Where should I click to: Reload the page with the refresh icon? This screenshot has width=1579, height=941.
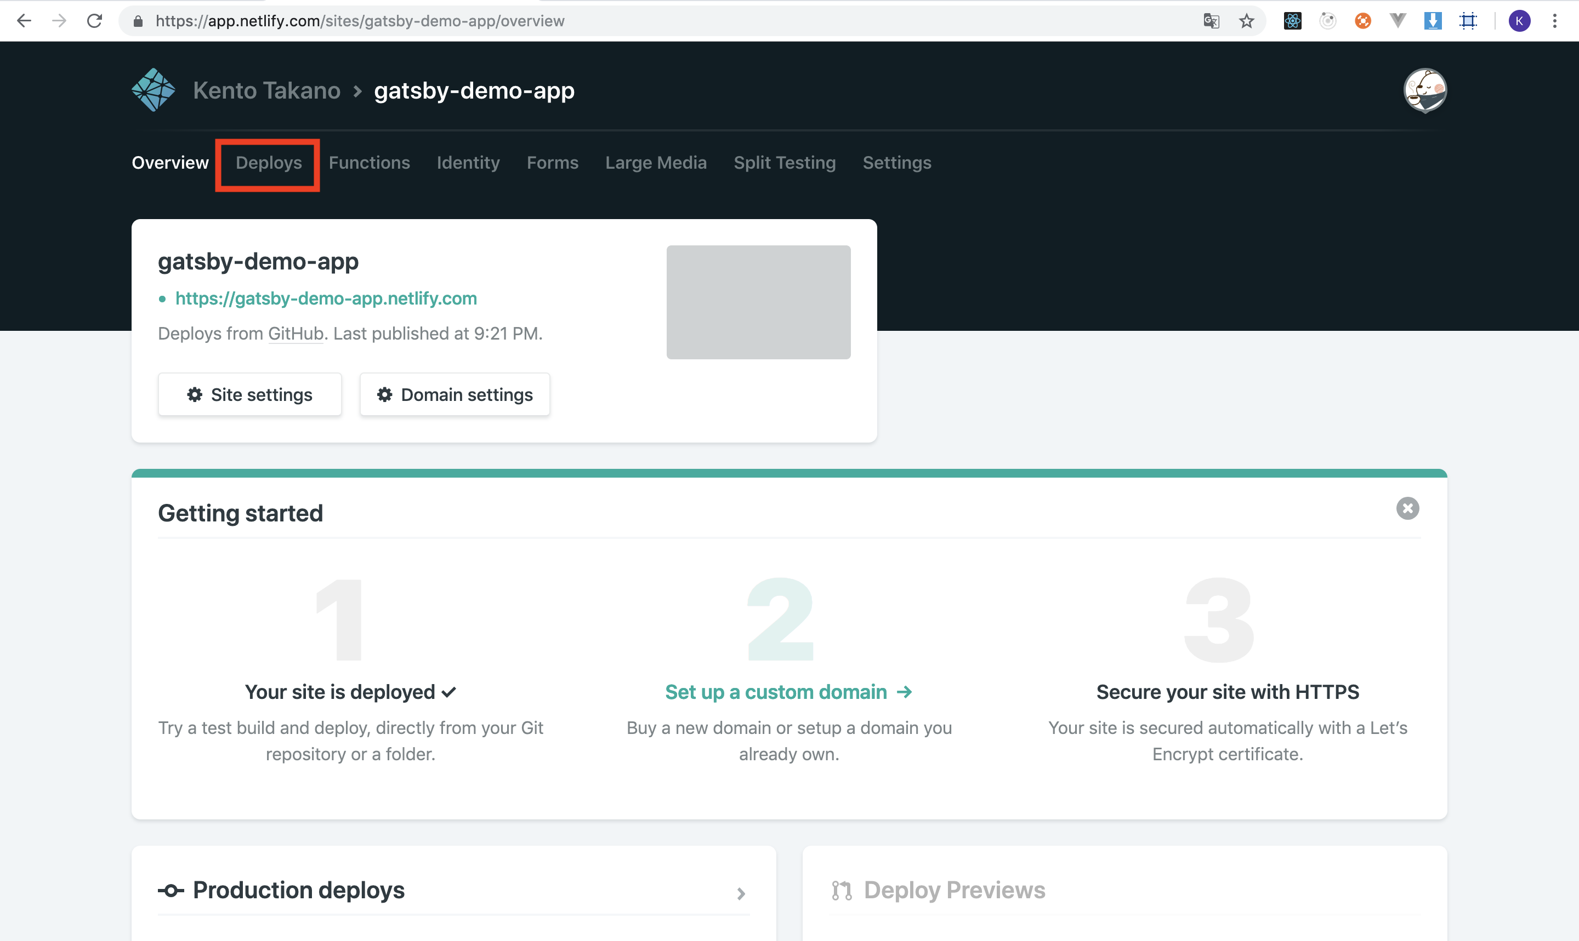94,21
